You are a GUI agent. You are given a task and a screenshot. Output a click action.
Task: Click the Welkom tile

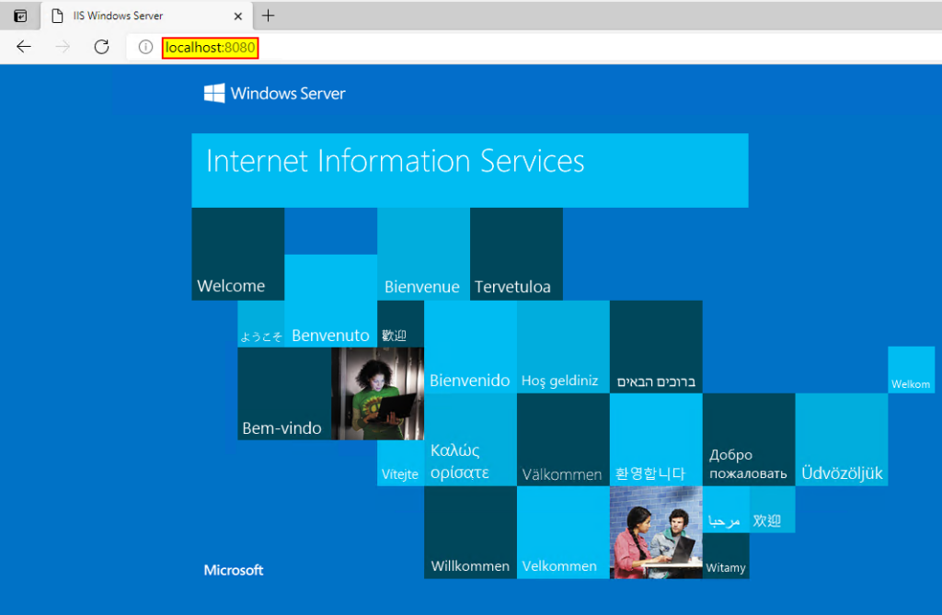click(912, 370)
